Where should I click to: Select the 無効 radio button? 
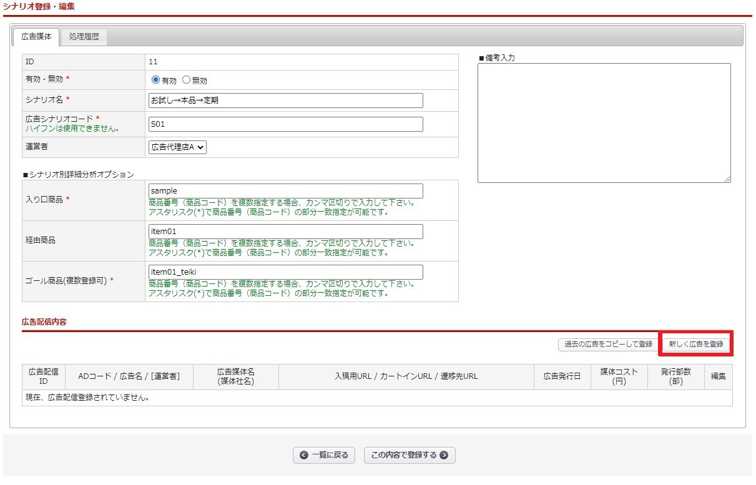click(186, 80)
